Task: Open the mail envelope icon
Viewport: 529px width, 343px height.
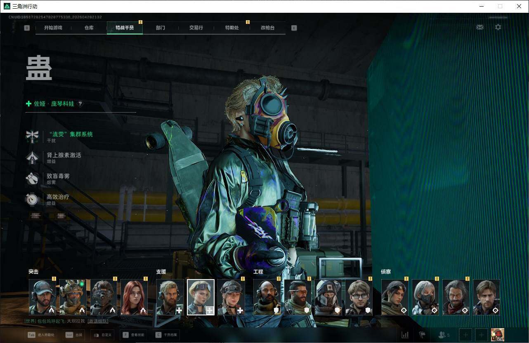Action: (x=480, y=27)
